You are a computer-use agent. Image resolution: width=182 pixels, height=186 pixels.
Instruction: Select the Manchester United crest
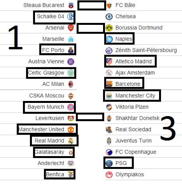[x=71, y=130]
